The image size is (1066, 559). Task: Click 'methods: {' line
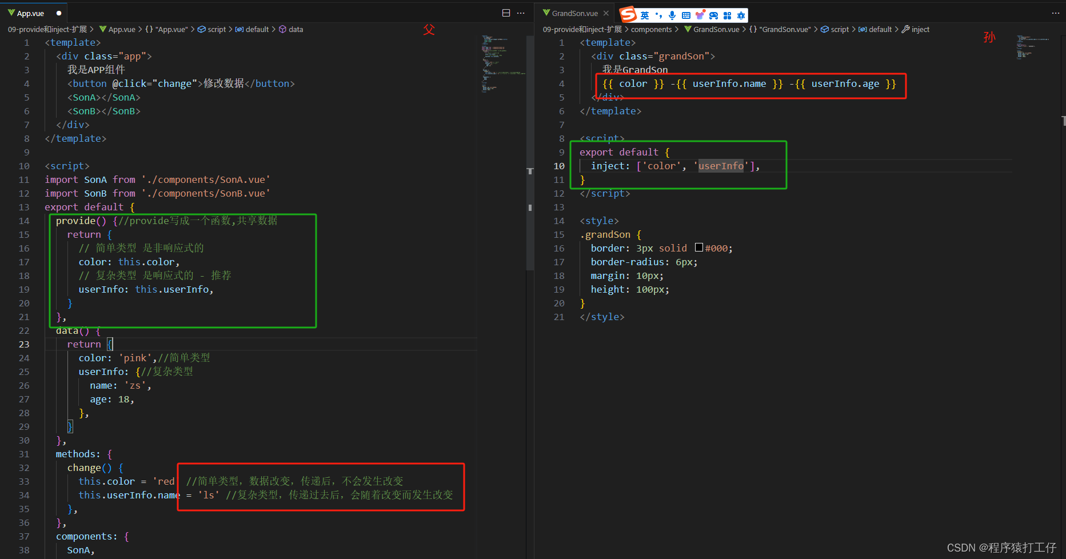click(x=84, y=454)
